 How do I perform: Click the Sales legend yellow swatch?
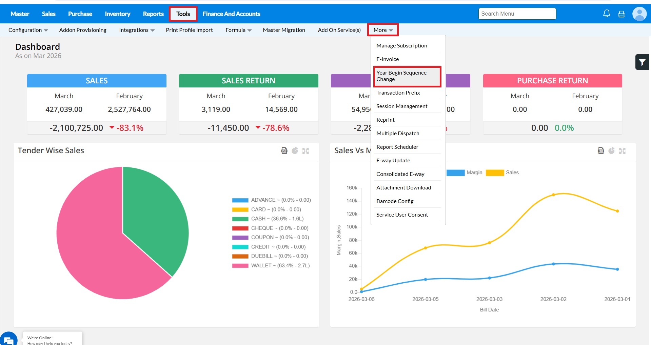click(495, 173)
